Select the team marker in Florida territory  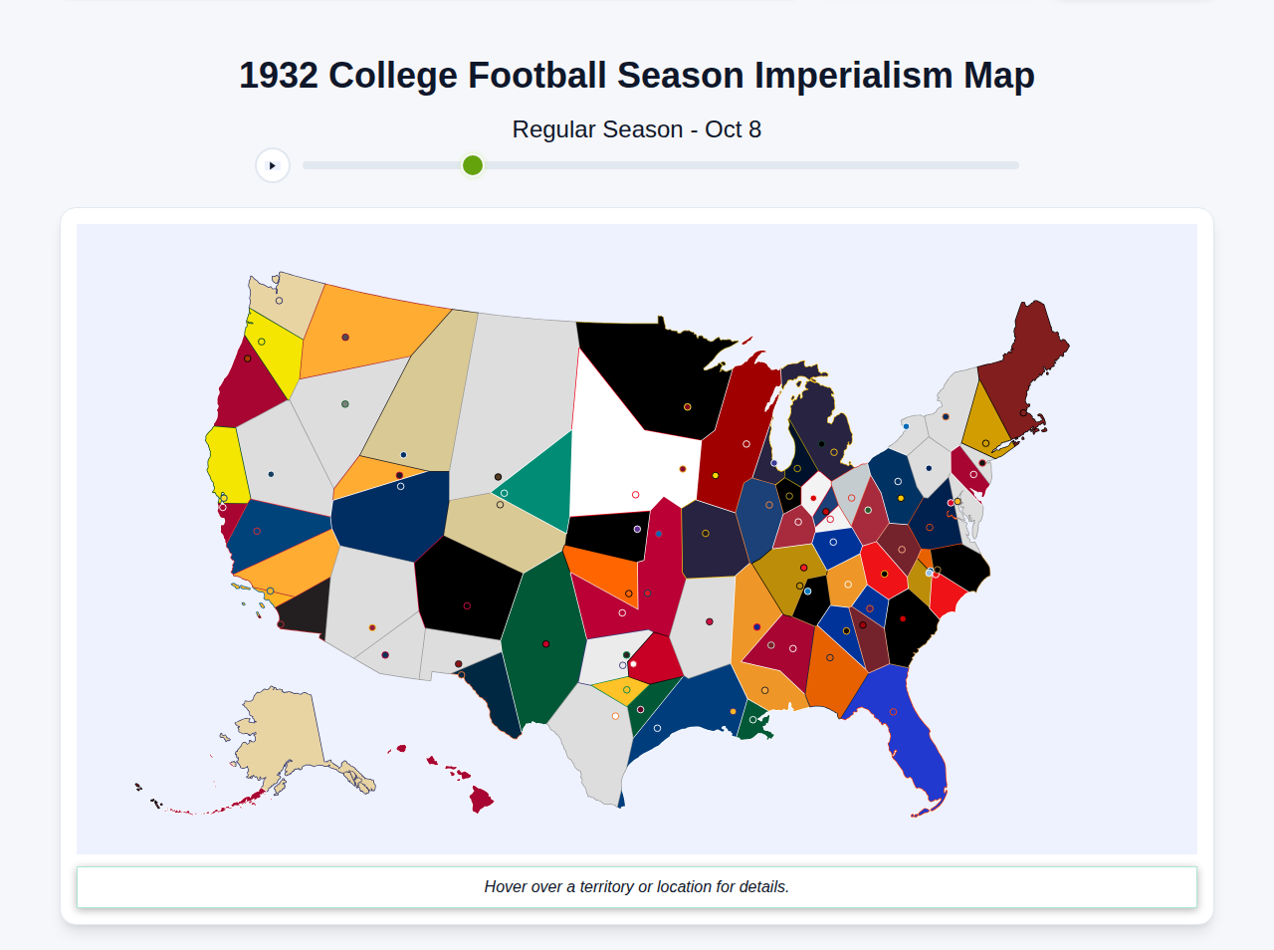(893, 712)
